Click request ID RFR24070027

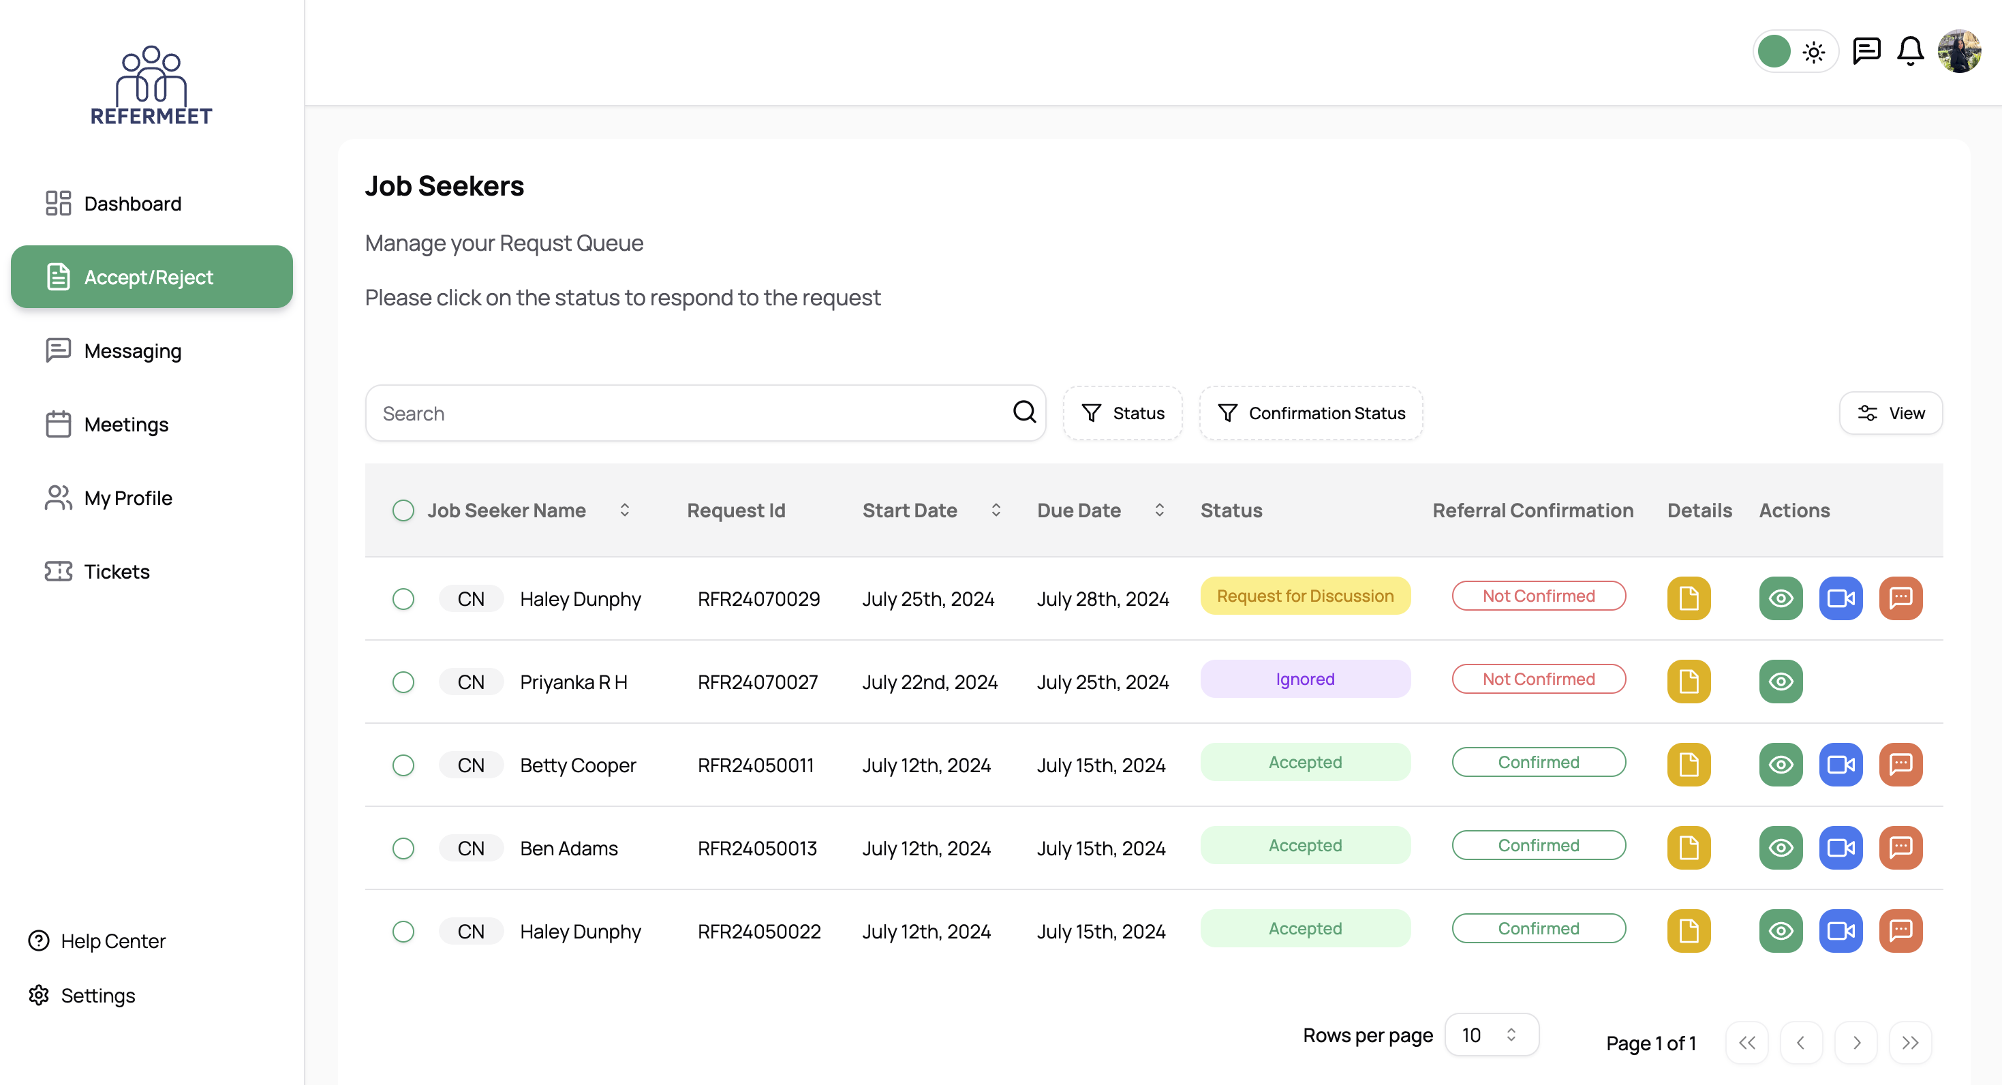click(x=758, y=682)
